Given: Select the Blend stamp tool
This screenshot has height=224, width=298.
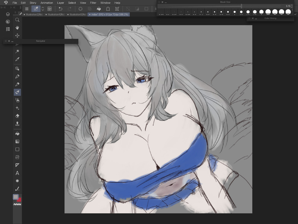Looking at the screenshot, I should 17,124.
